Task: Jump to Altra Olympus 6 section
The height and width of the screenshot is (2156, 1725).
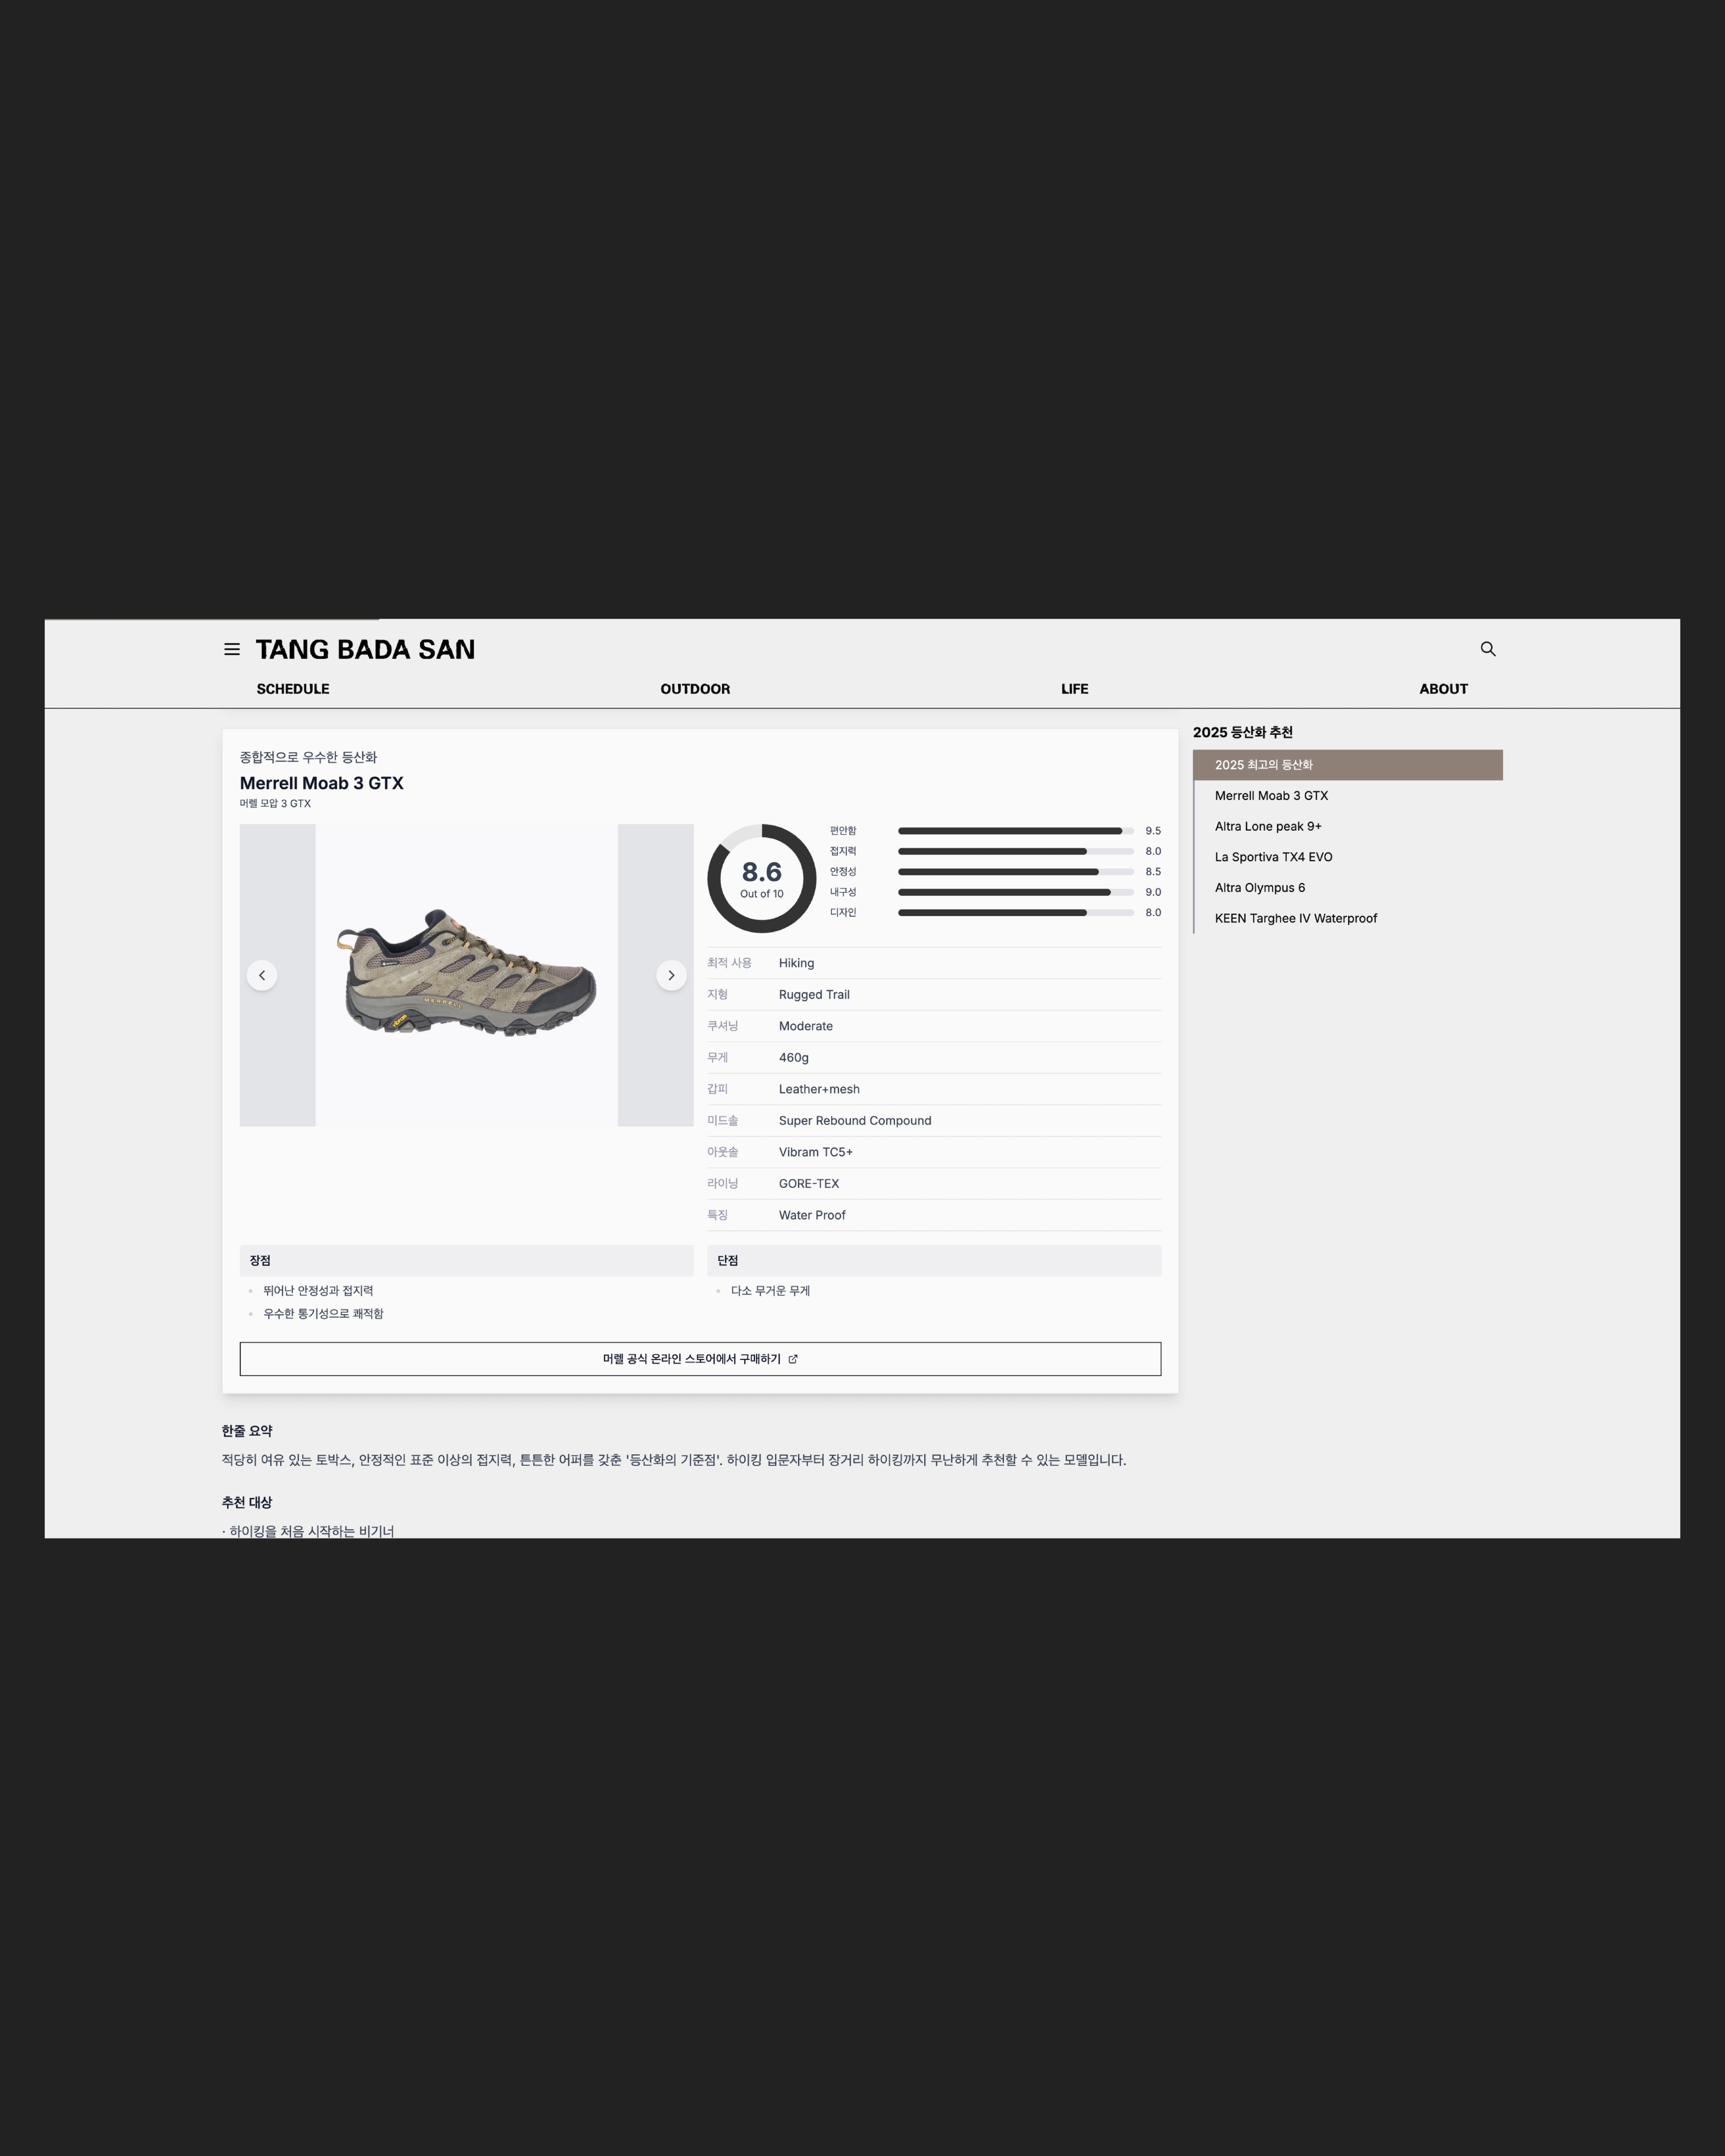Action: pos(1259,888)
